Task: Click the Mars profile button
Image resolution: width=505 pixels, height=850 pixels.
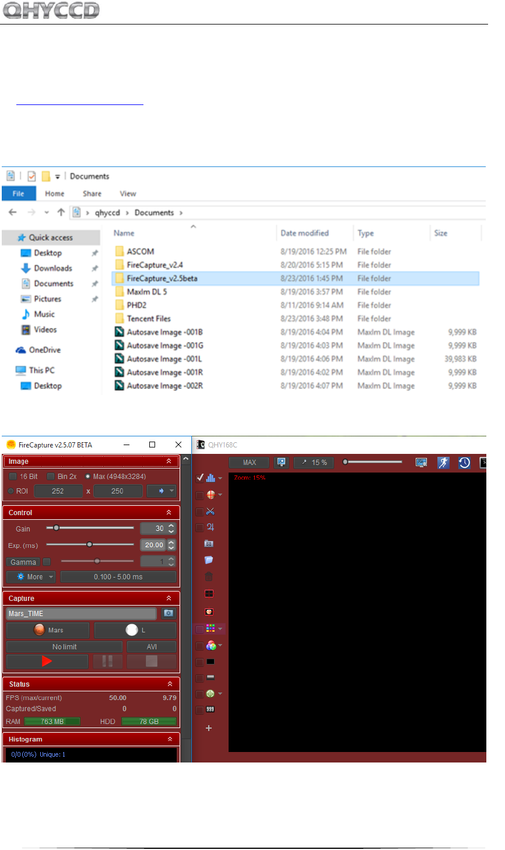Action: [48, 630]
